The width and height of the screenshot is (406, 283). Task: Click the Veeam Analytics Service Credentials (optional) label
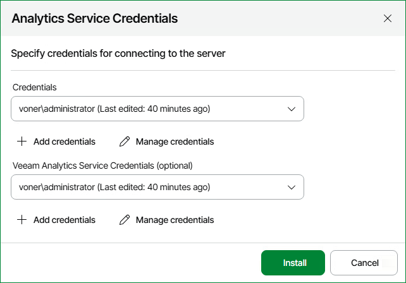[102, 166]
